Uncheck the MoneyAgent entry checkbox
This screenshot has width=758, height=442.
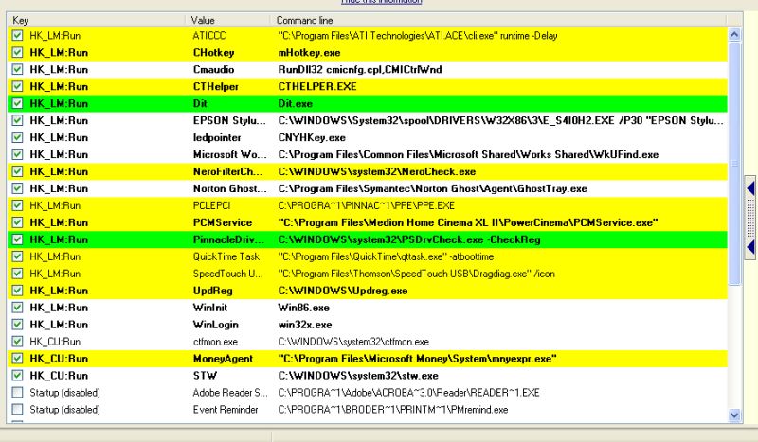(x=17, y=359)
